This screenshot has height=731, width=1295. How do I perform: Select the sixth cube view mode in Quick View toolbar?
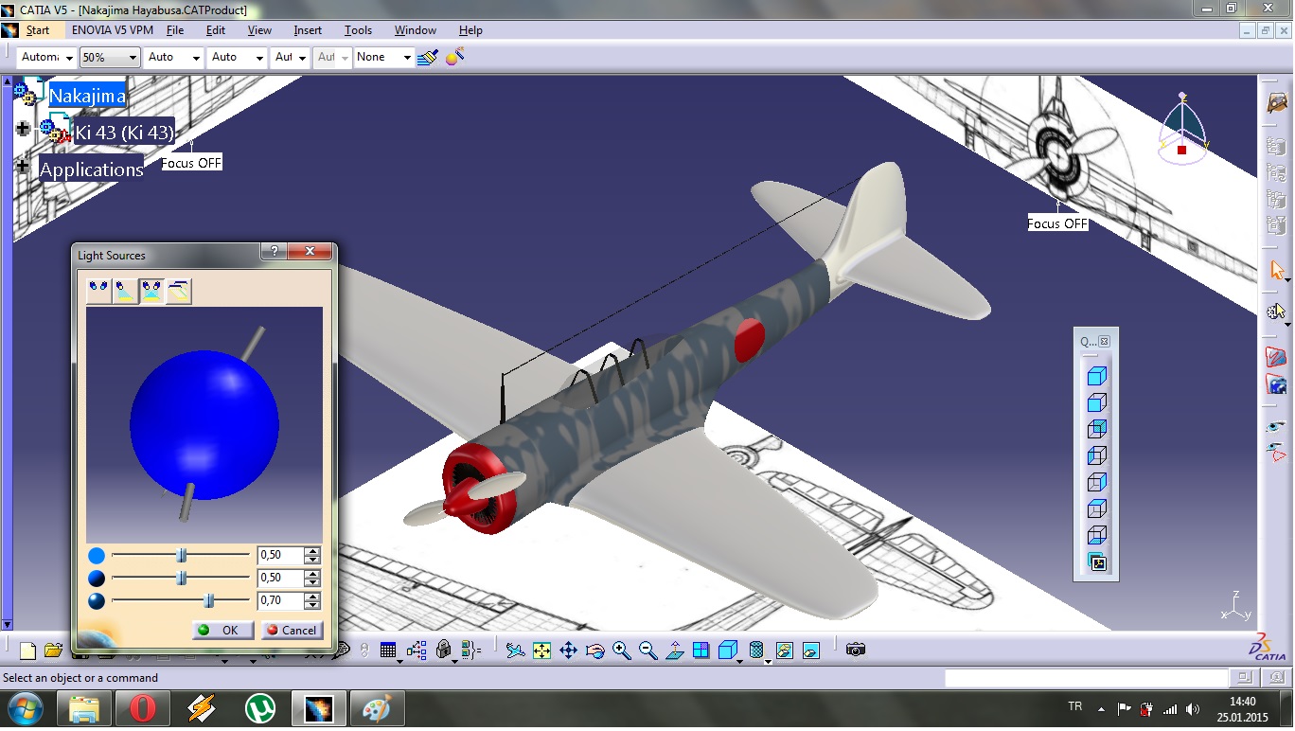1097,509
